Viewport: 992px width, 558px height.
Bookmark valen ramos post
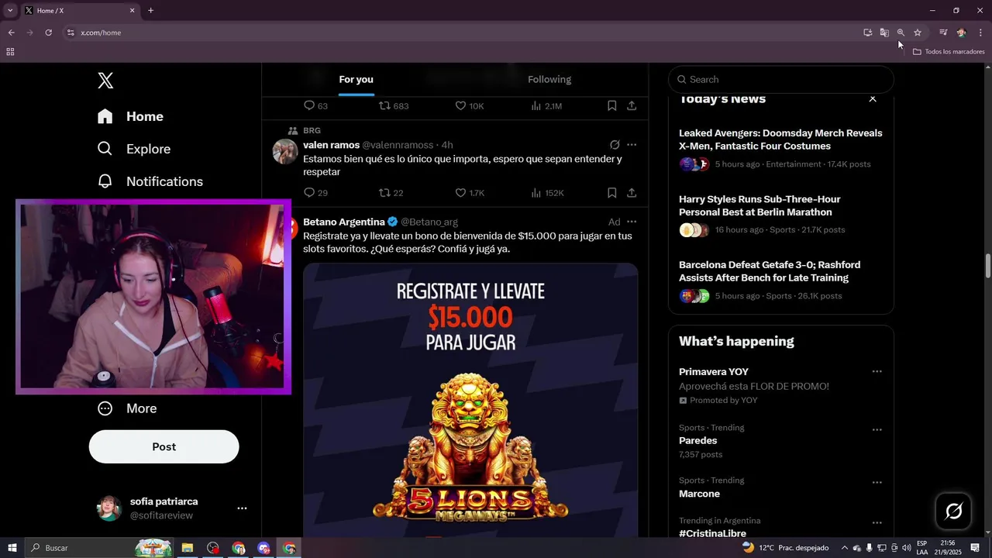pos(611,192)
